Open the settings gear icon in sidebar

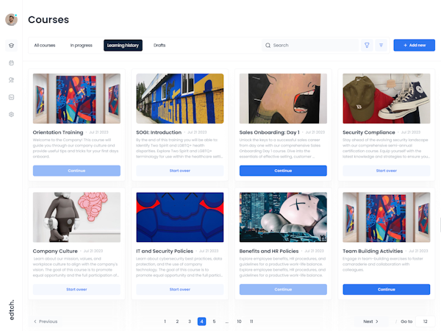(11, 114)
